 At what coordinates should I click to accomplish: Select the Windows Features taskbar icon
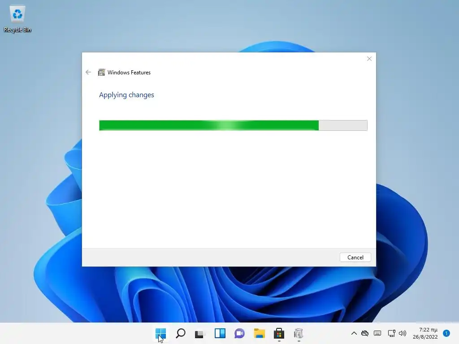[x=298, y=333]
